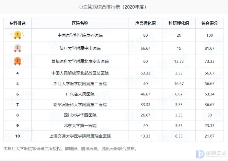This screenshot has height=161, width=228.
Task: Click the 综合得分 column header
Action: [209, 23]
